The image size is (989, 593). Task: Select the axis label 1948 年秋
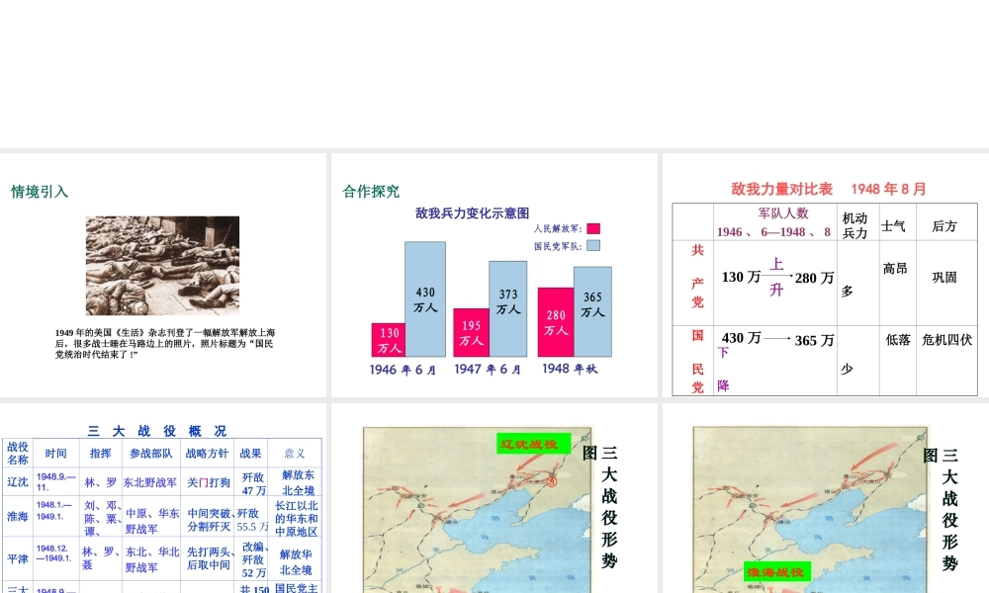[x=570, y=369]
